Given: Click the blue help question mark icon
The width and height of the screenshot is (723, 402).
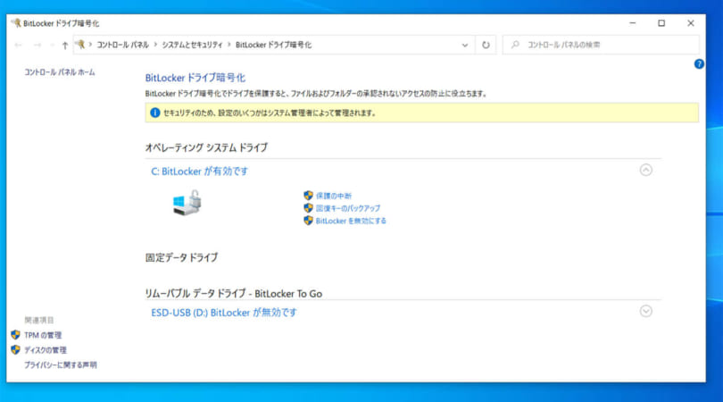Looking at the screenshot, I should (x=699, y=64).
